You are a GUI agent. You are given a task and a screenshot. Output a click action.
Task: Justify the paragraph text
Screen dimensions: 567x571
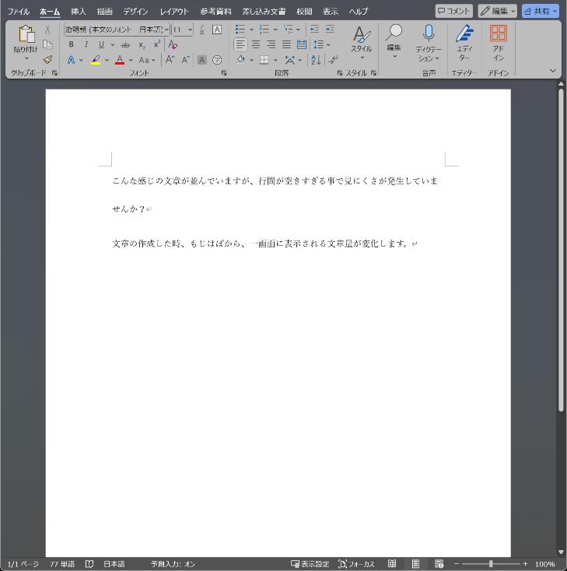286,44
